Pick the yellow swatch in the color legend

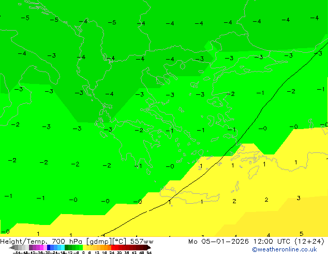84,247
